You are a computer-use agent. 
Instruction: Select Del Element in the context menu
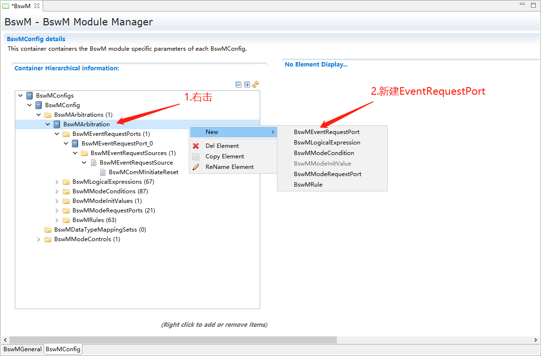[x=222, y=146]
